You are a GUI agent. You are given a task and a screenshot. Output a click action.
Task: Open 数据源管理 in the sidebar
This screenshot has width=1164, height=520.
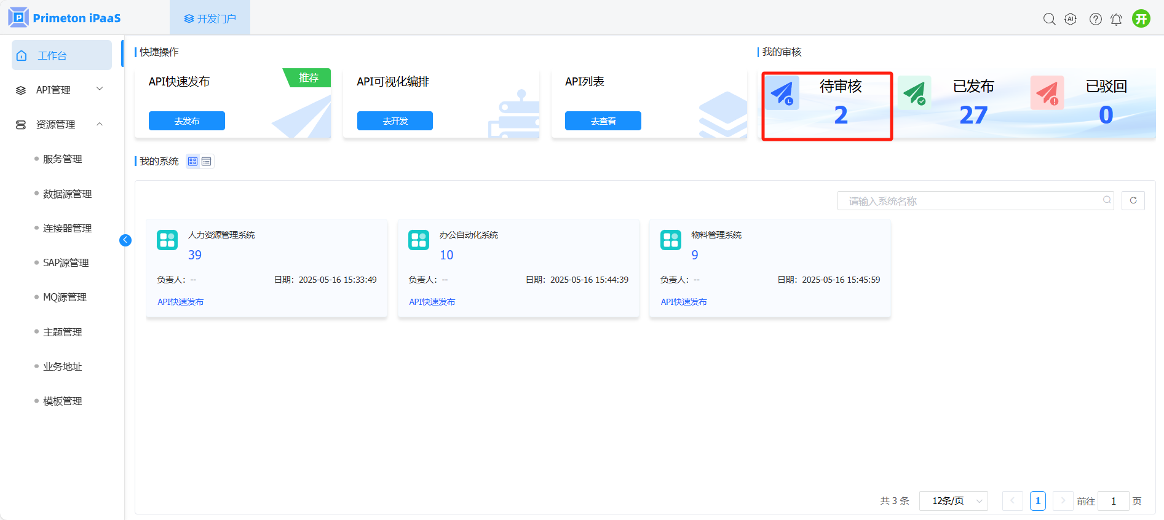67,194
